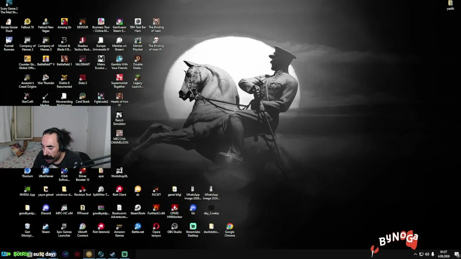Click the OBS Studio icon

click(174, 229)
